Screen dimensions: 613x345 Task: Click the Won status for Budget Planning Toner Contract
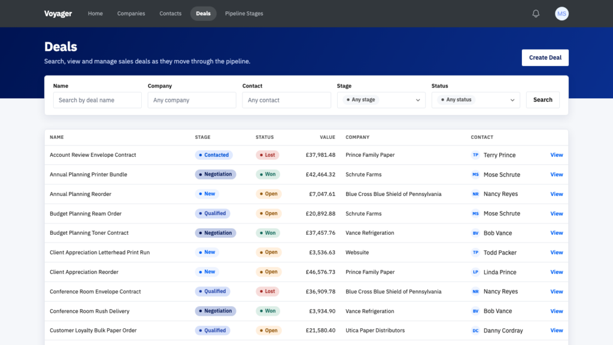268,233
